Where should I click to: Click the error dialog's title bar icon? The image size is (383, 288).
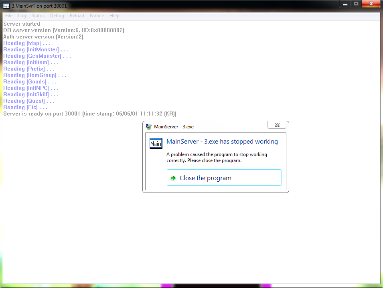pos(149,126)
